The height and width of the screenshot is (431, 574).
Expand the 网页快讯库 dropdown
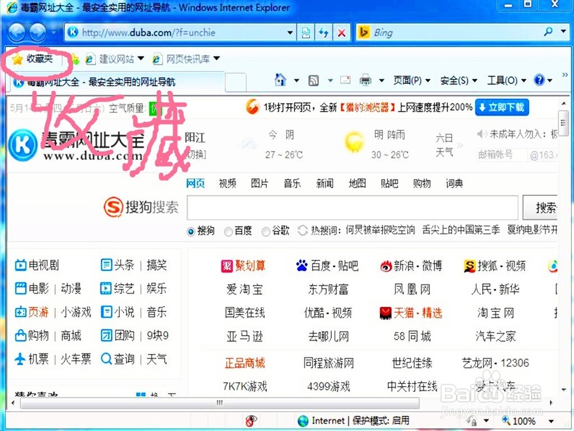tap(217, 58)
